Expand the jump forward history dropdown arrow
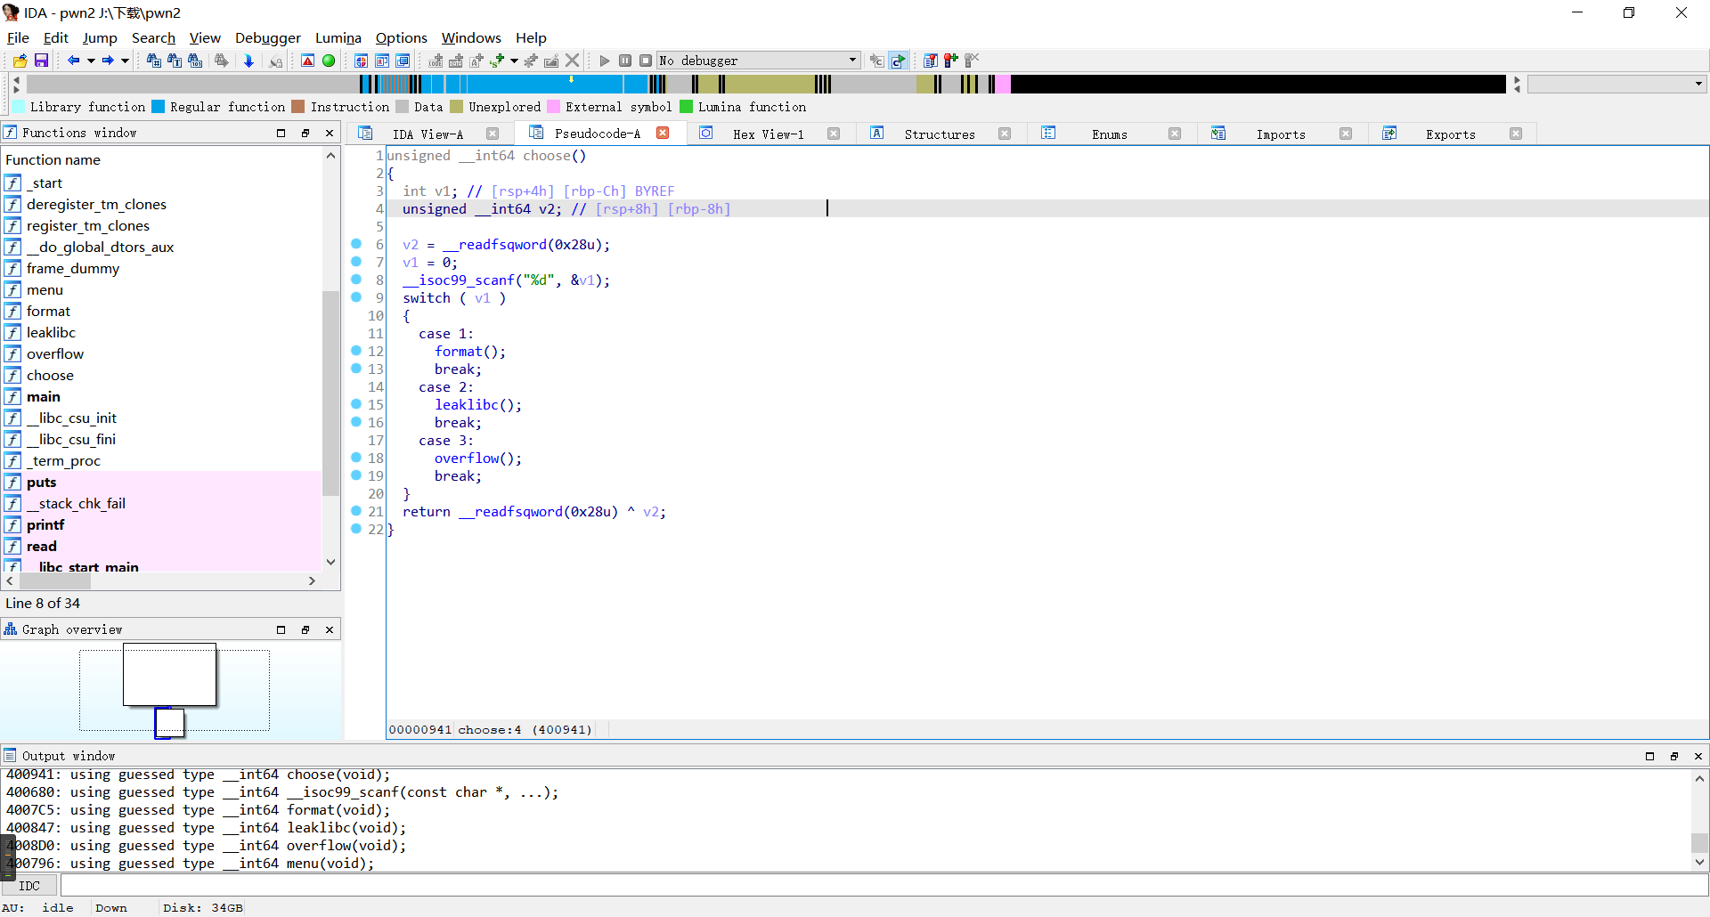Image resolution: width=1710 pixels, height=917 pixels. tap(125, 61)
